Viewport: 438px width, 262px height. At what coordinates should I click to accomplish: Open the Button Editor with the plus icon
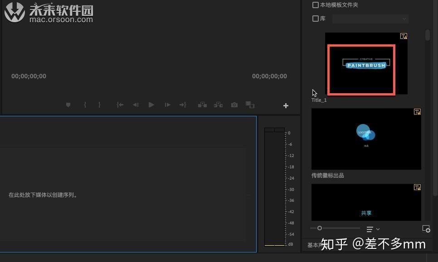click(286, 105)
